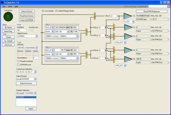Click the yellow multiplexer feeding Y4
The width and height of the screenshot is (171, 115).
point(114,50)
